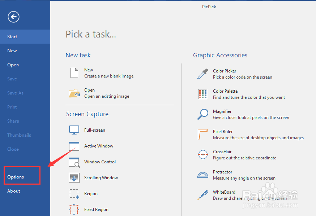The image size is (316, 216).
Task: Select the Full-screen capture monitor icon
Action: (x=74, y=130)
